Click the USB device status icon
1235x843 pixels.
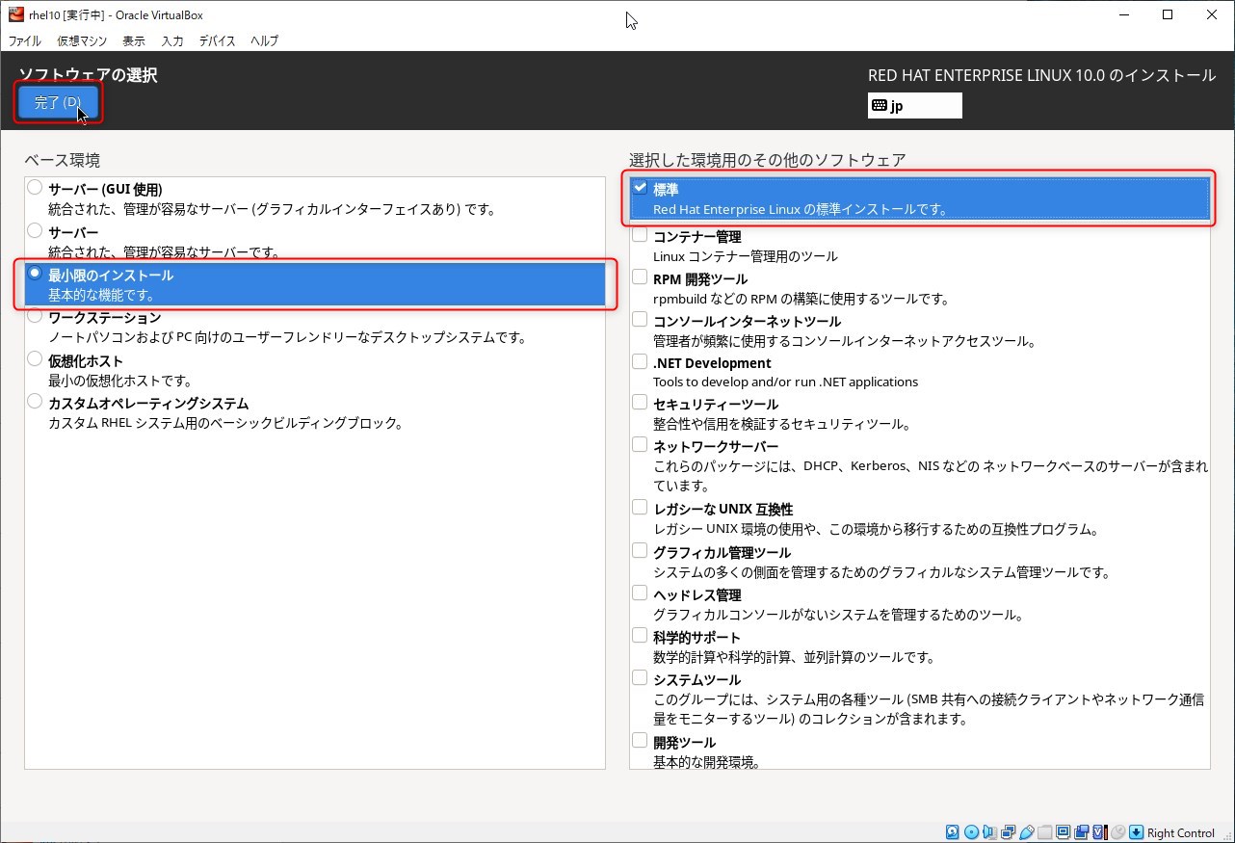coord(1027,832)
